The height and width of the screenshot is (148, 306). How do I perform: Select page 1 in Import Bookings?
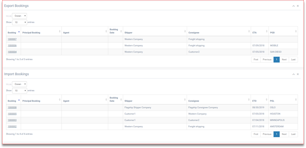(x=277, y=134)
